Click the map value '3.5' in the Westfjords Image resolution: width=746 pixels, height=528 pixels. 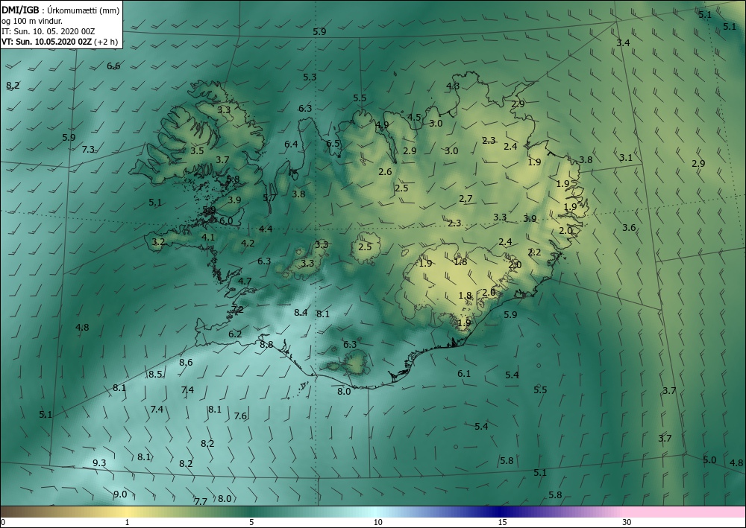pyautogui.click(x=197, y=151)
